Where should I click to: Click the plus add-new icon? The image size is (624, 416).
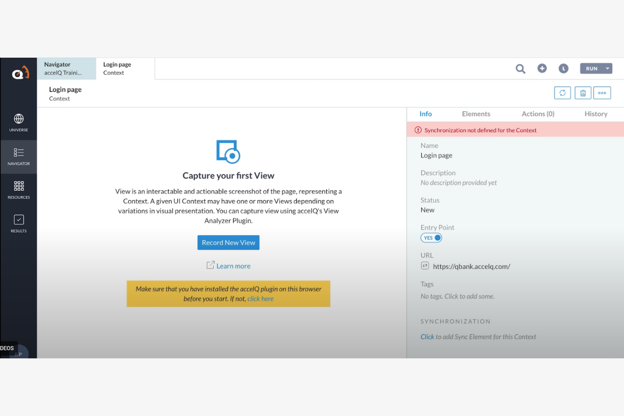(542, 68)
